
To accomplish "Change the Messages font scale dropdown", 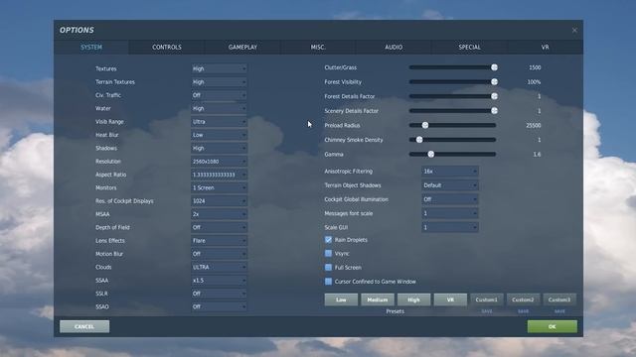I will tap(450, 213).
